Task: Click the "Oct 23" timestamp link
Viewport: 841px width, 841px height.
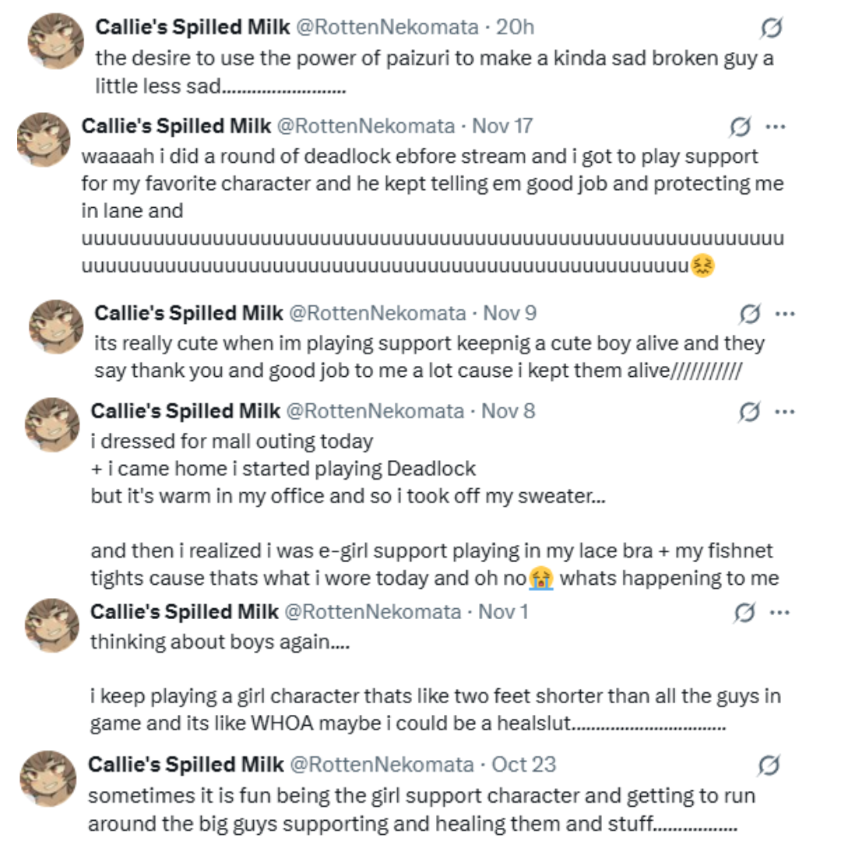Action: [523, 764]
